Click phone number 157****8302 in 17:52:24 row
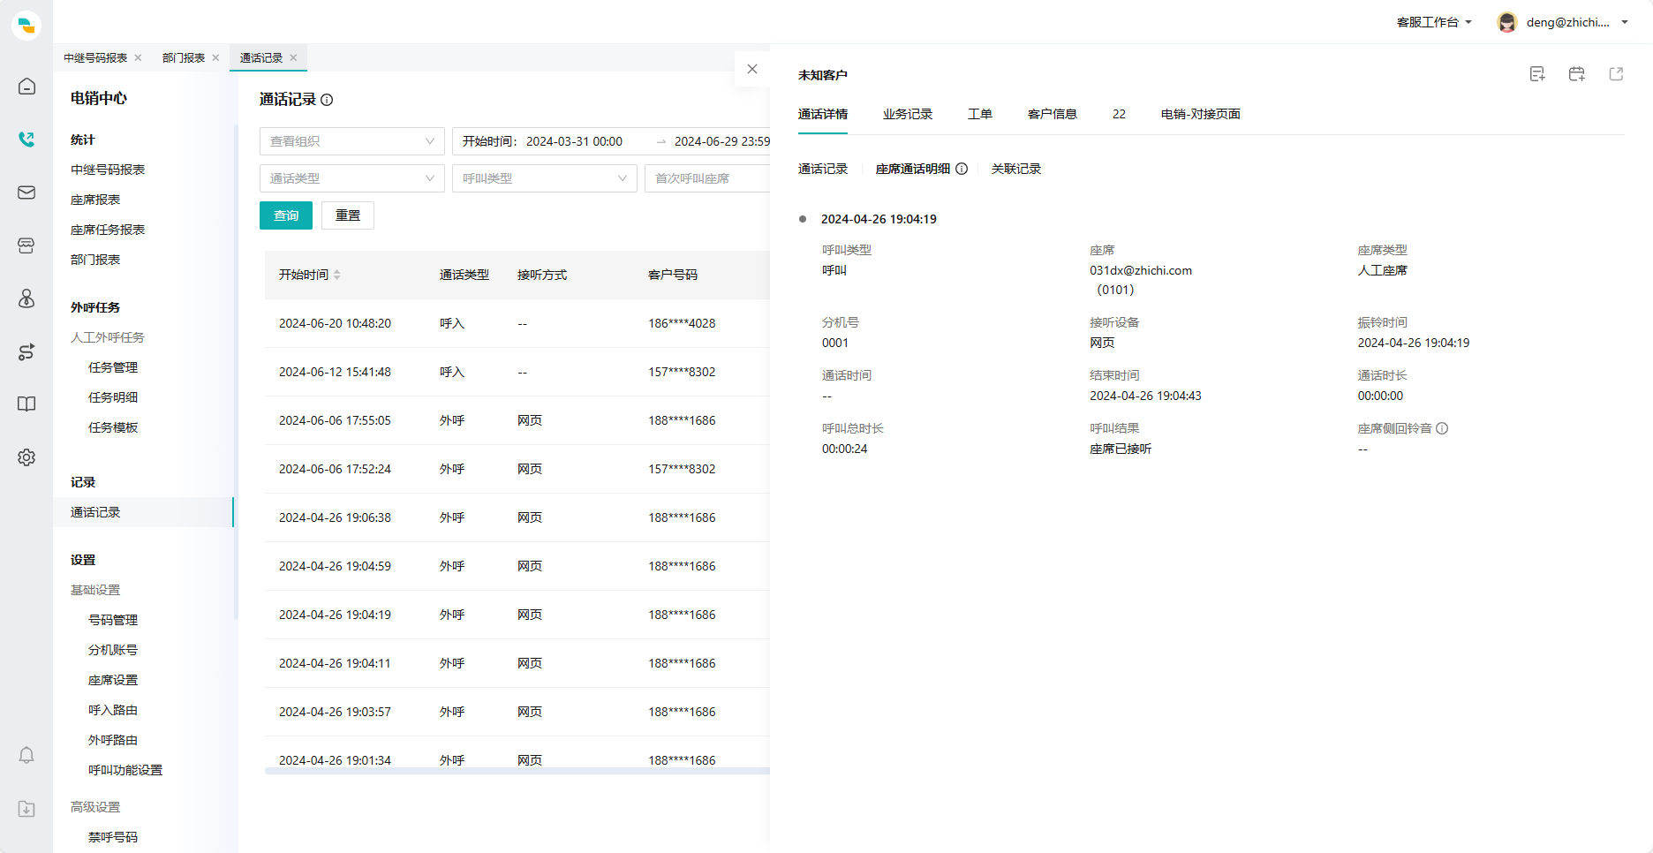 [682, 469]
